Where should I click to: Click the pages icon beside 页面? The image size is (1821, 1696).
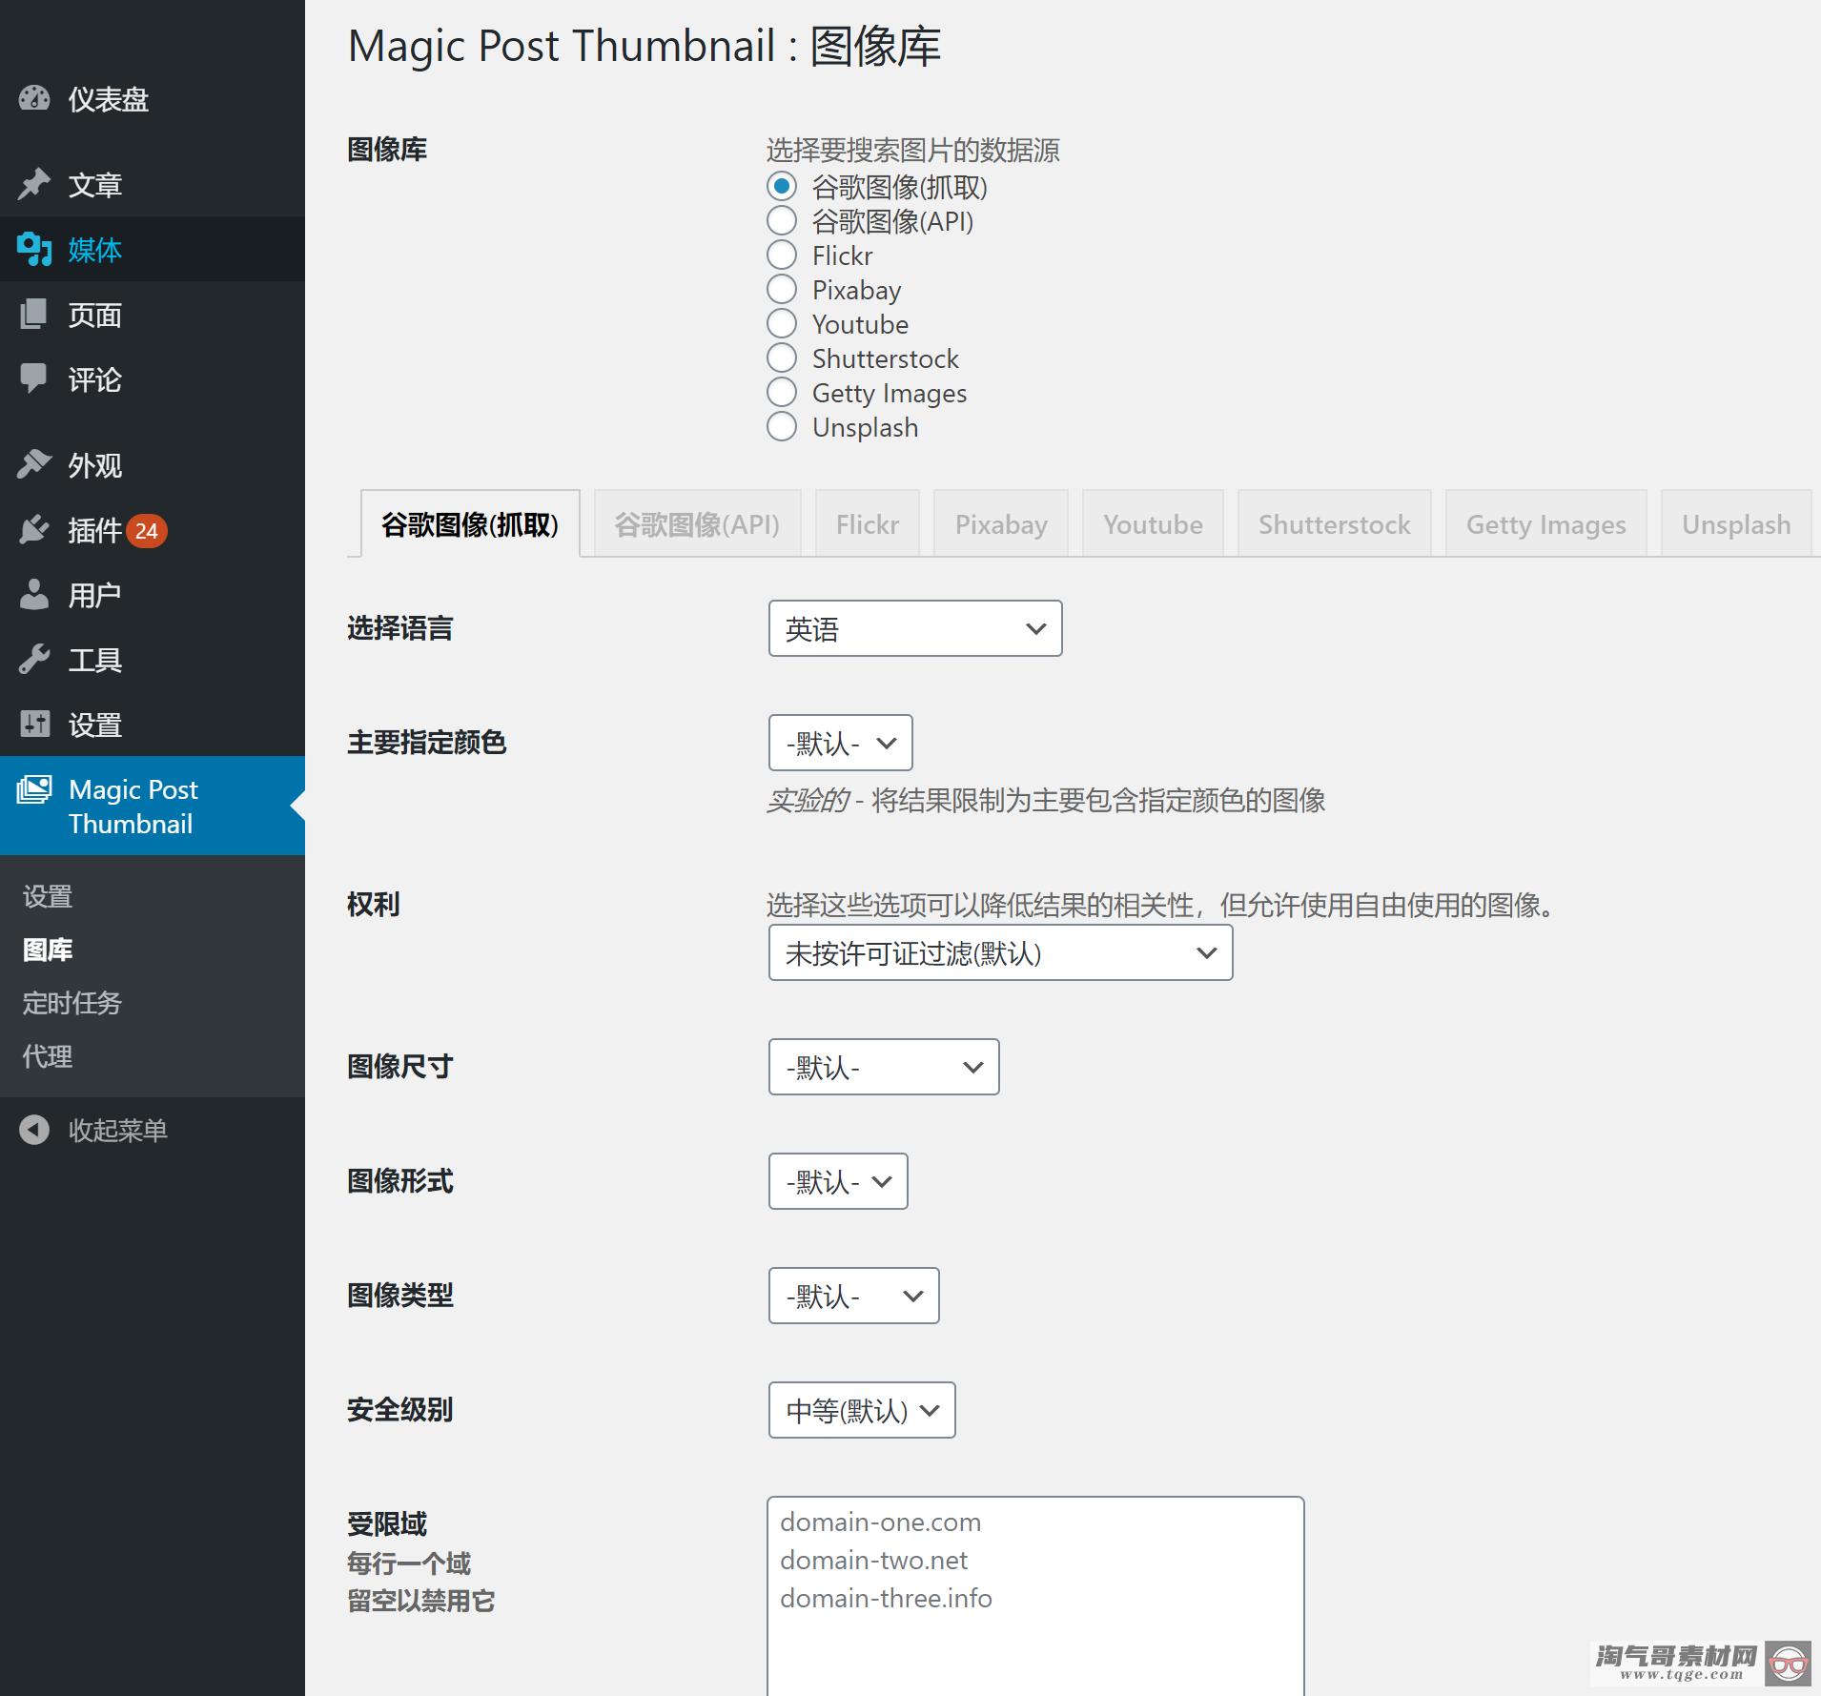coord(34,314)
